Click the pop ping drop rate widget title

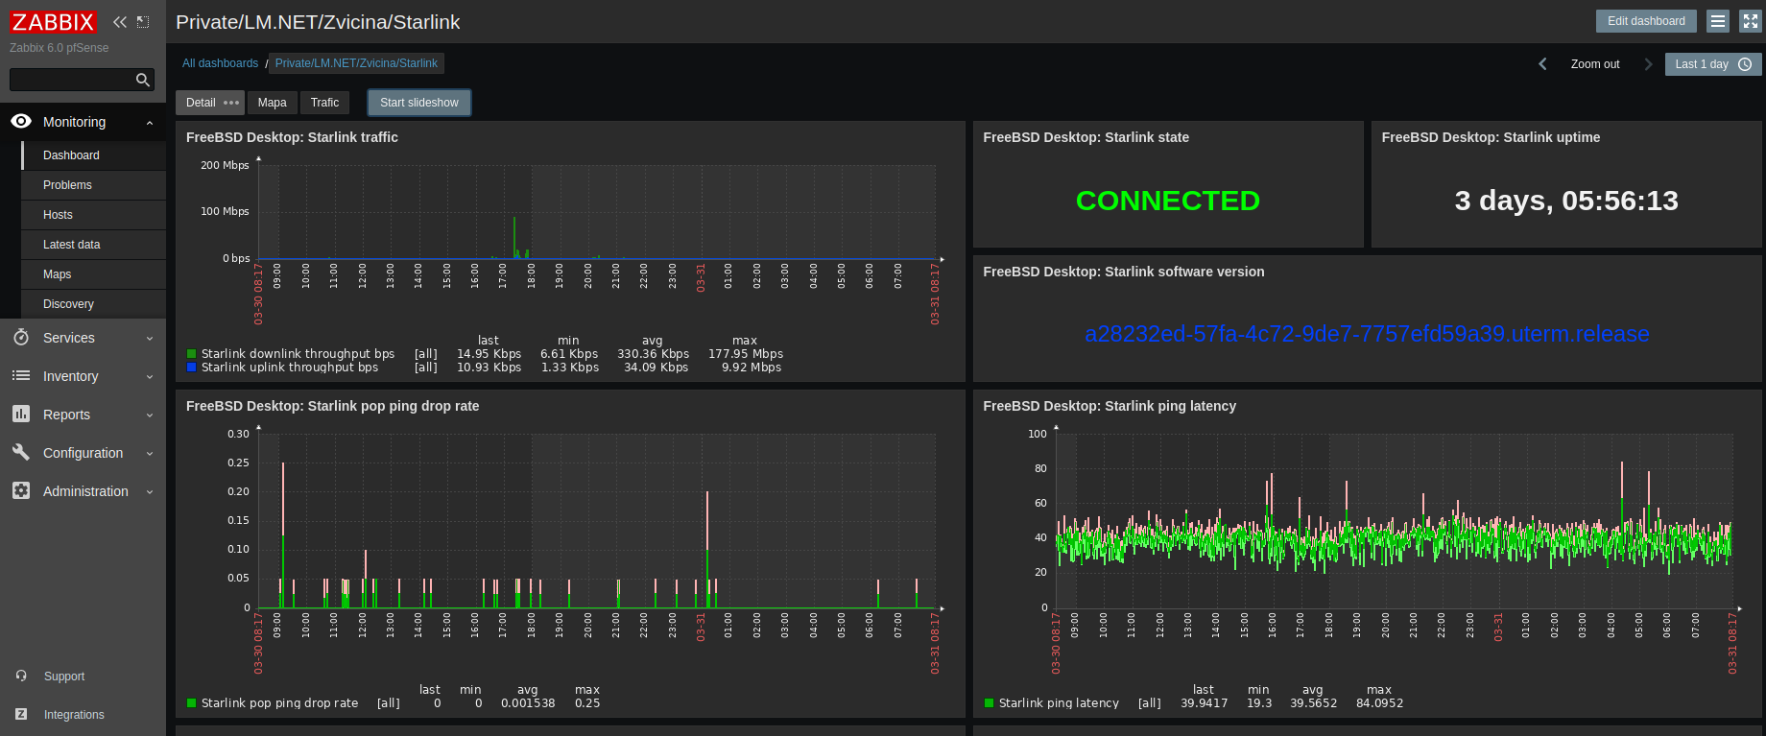click(332, 406)
